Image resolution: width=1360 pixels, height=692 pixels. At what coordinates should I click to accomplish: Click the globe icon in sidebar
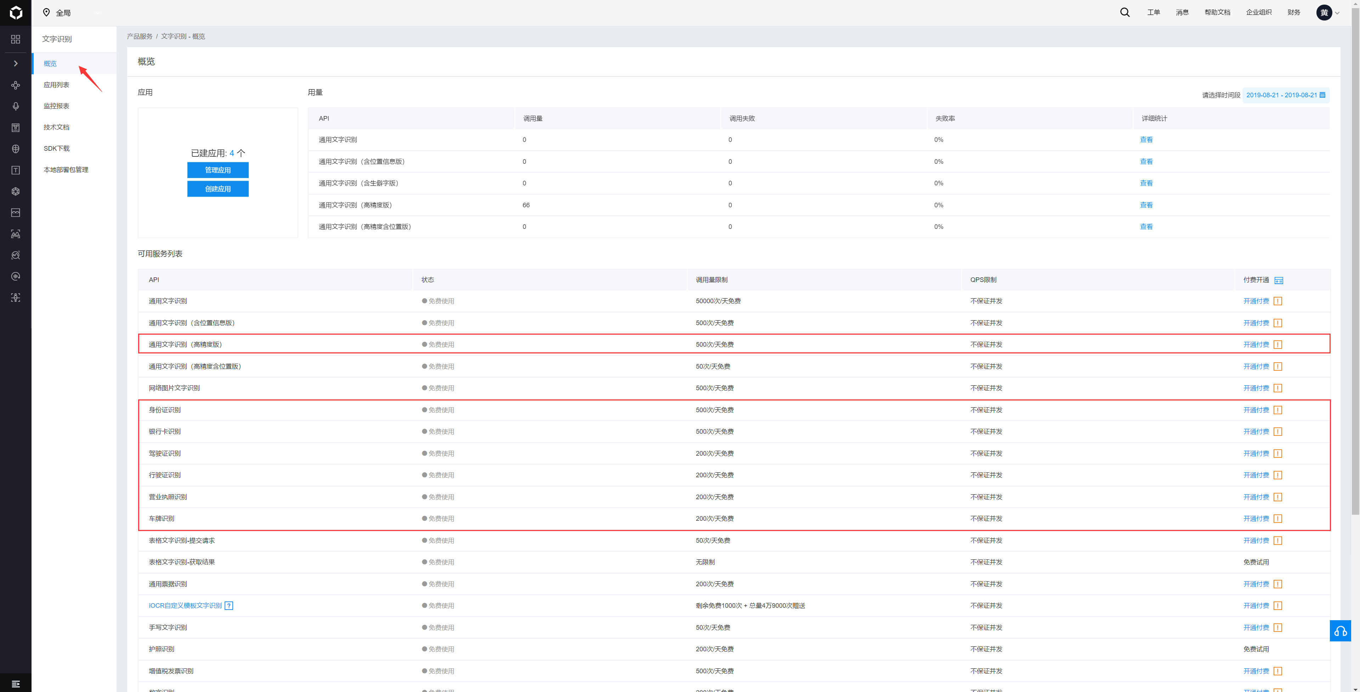coord(16,149)
